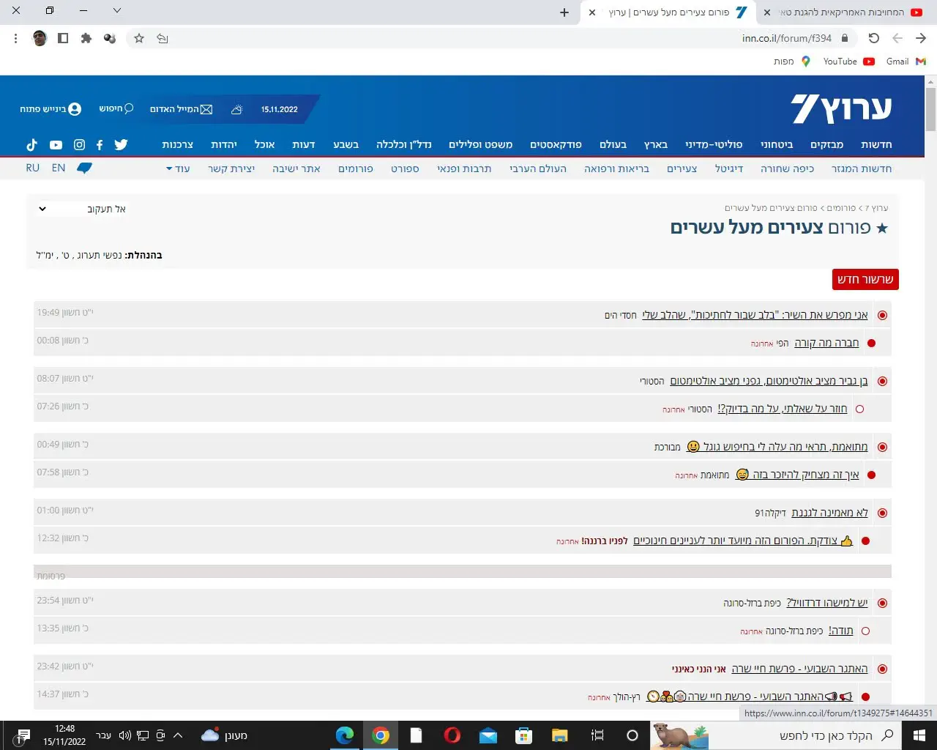The height and width of the screenshot is (750, 937).
Task: Click the browser extensions puzzle icon
Action: click(x=86, y=38)
